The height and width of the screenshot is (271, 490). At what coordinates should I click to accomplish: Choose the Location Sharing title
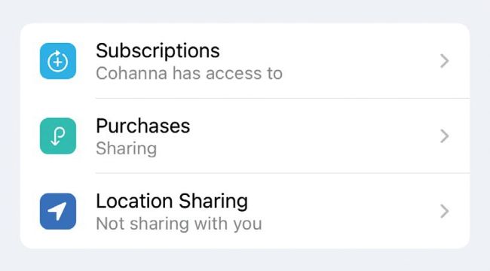(x=172, y=201)
